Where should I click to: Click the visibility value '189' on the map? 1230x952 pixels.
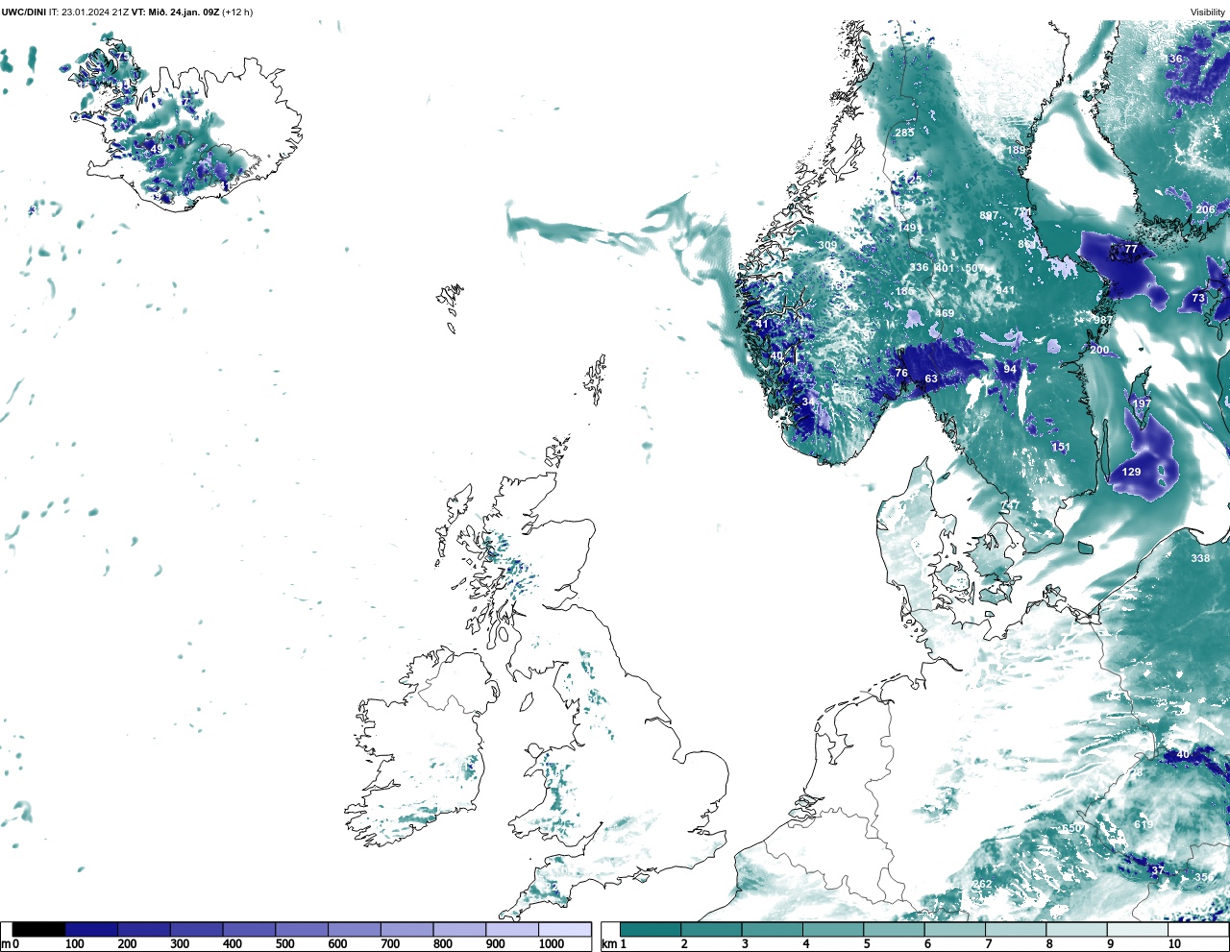(x=1016, y=150)
